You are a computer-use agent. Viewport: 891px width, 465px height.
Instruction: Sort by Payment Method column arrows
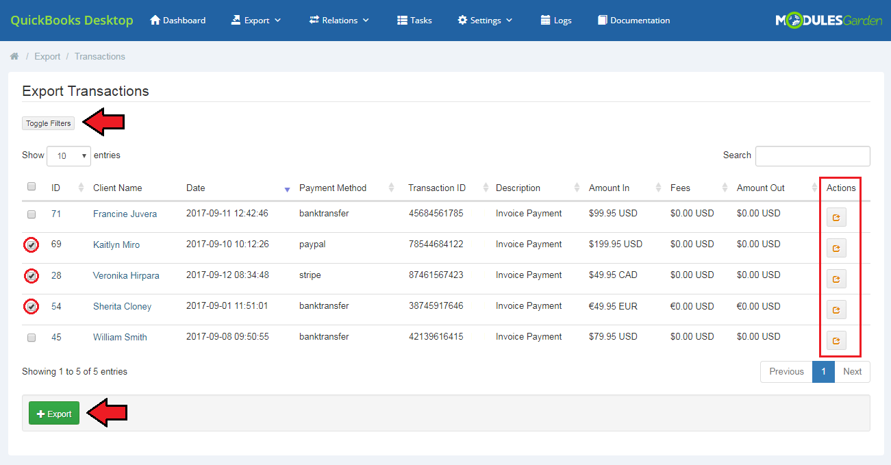click(x=392, y=188)
